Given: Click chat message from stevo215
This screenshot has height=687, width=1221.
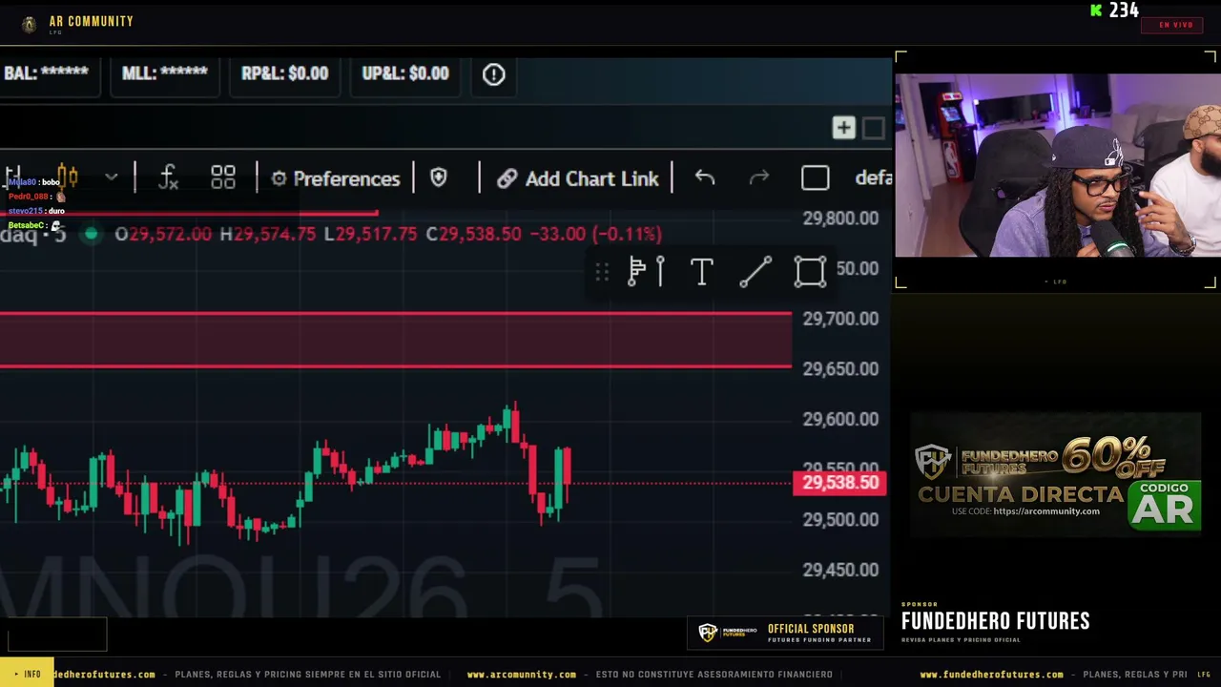Looking at the screenshot, I should coord(36,211).
